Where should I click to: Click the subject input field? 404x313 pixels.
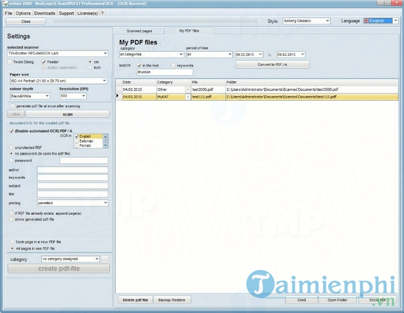coord(73,186)
